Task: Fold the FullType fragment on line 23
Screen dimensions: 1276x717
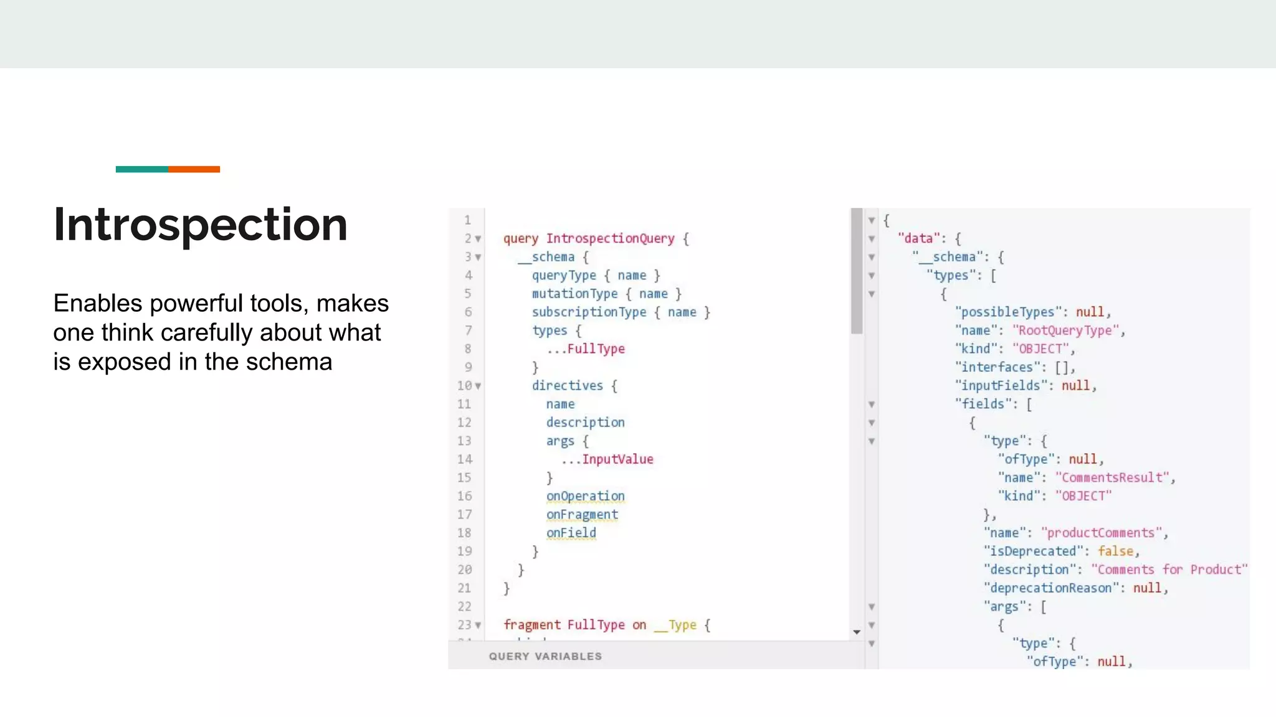Action: [x=478, y=625]
